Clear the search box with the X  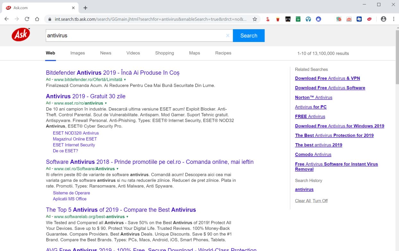[228, 36]
